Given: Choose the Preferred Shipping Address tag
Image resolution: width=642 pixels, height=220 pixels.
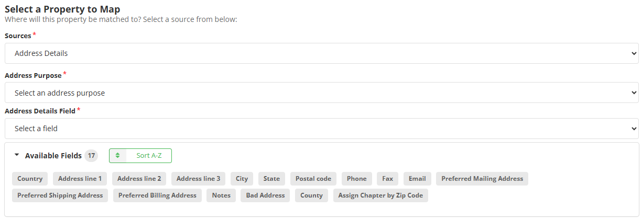Looking at the screenshot, I should tap(60, 195).
